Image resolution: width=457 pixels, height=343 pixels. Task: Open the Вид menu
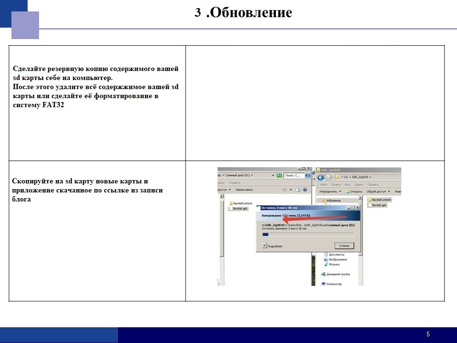[347, 185]
